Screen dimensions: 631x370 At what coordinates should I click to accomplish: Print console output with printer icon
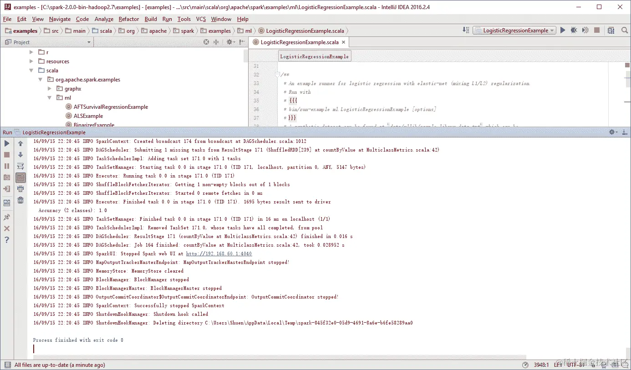[x=20, y=189]
